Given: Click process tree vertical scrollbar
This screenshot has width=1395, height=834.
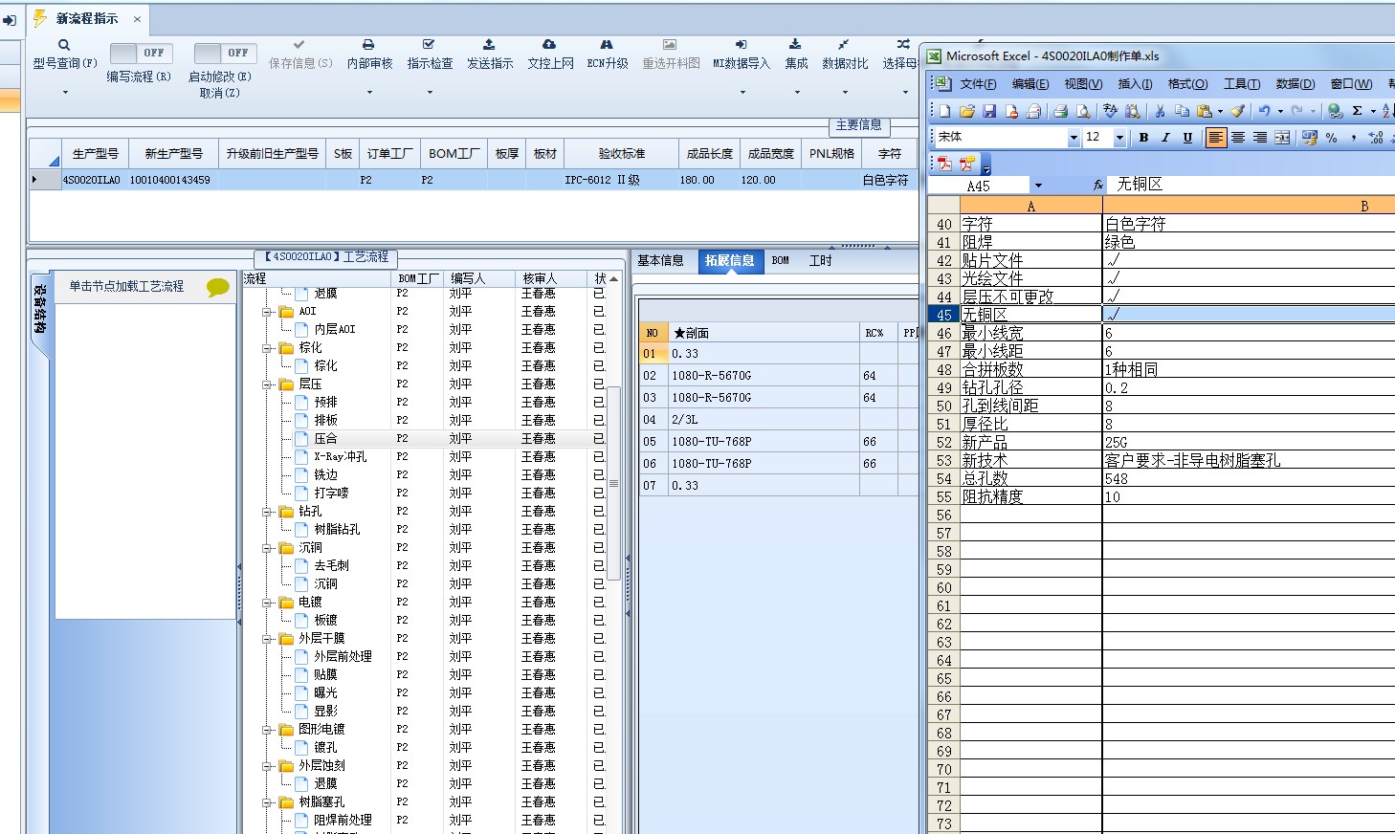Looking at the screenshot, I should (614, 483).
